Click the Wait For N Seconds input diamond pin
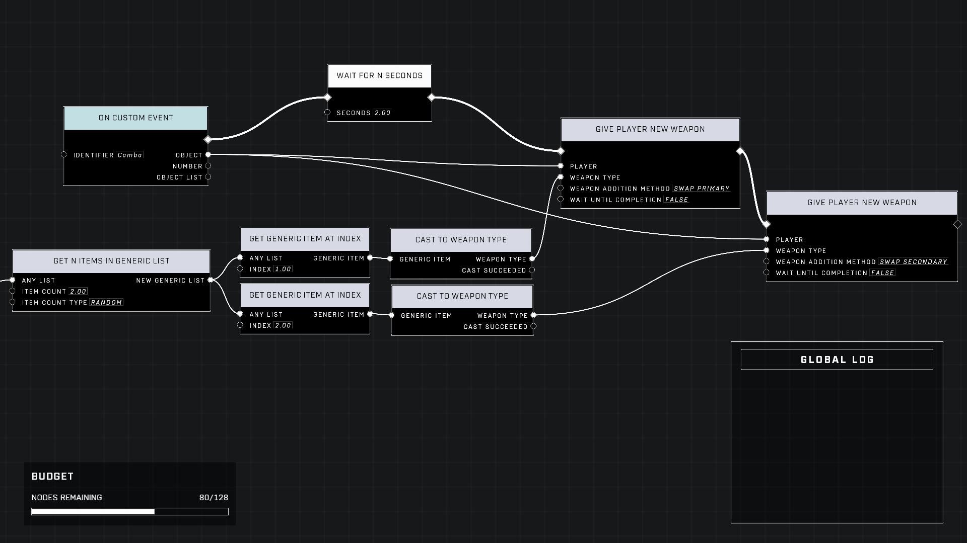Viewport: 967px width, 543px height. tap(327, 97)
